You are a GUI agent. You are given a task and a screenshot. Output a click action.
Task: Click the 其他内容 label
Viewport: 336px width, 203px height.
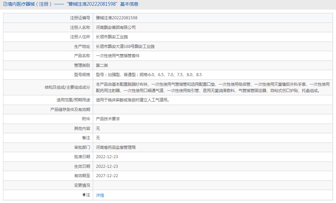coord(82,128)
